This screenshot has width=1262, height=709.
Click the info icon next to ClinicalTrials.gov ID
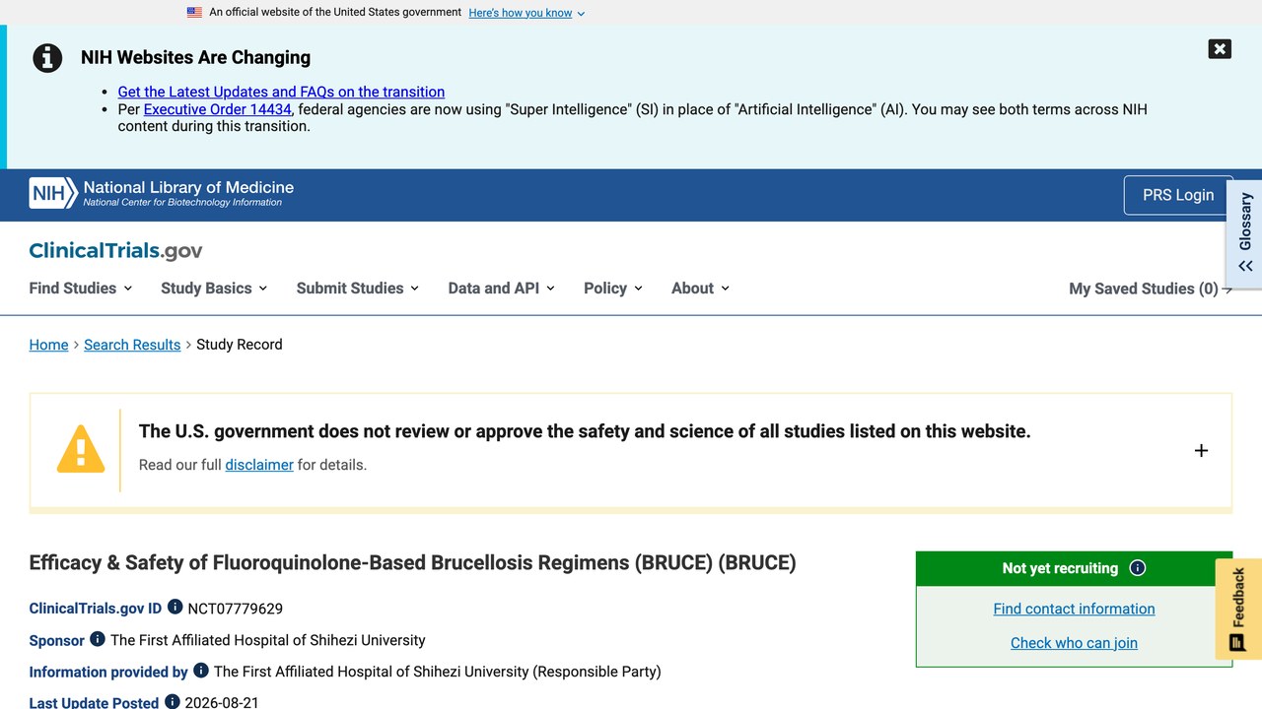coord(175,607)
